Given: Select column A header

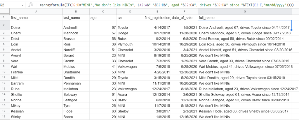Looking at the screenshot, I should 36,12.
